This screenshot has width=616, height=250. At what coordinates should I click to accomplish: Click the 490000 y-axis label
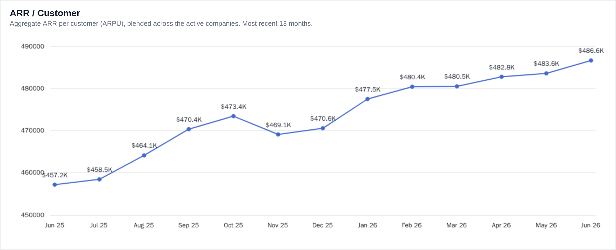33,46
